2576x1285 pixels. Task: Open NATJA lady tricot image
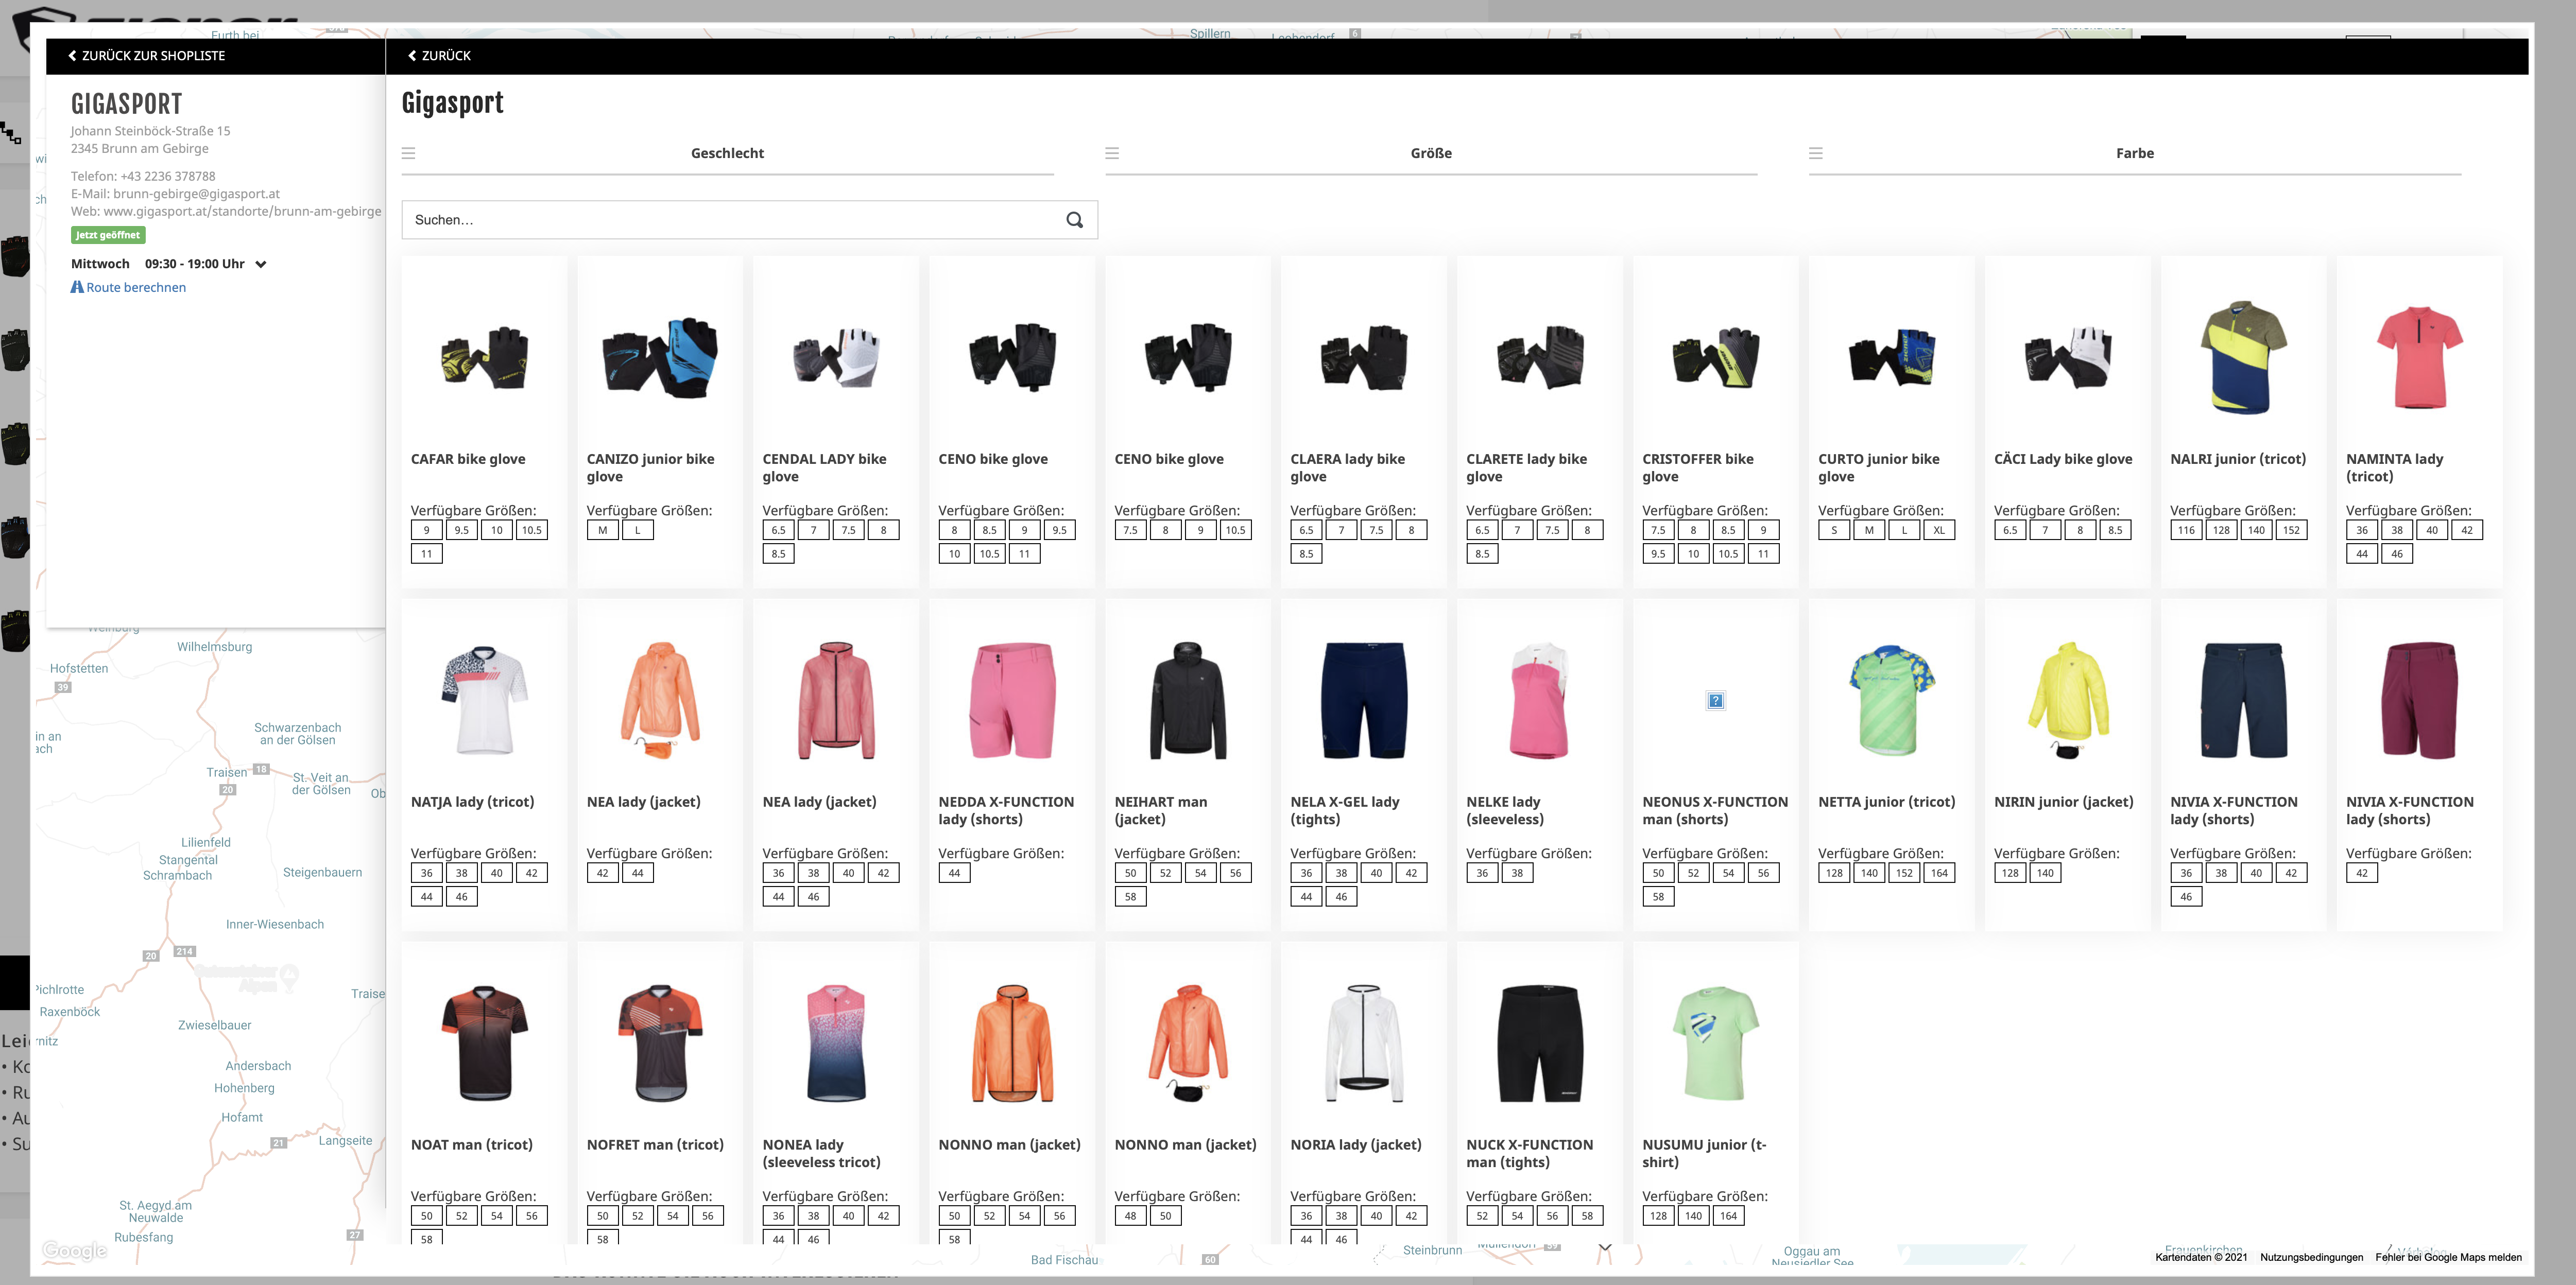(x=484, y=700)
